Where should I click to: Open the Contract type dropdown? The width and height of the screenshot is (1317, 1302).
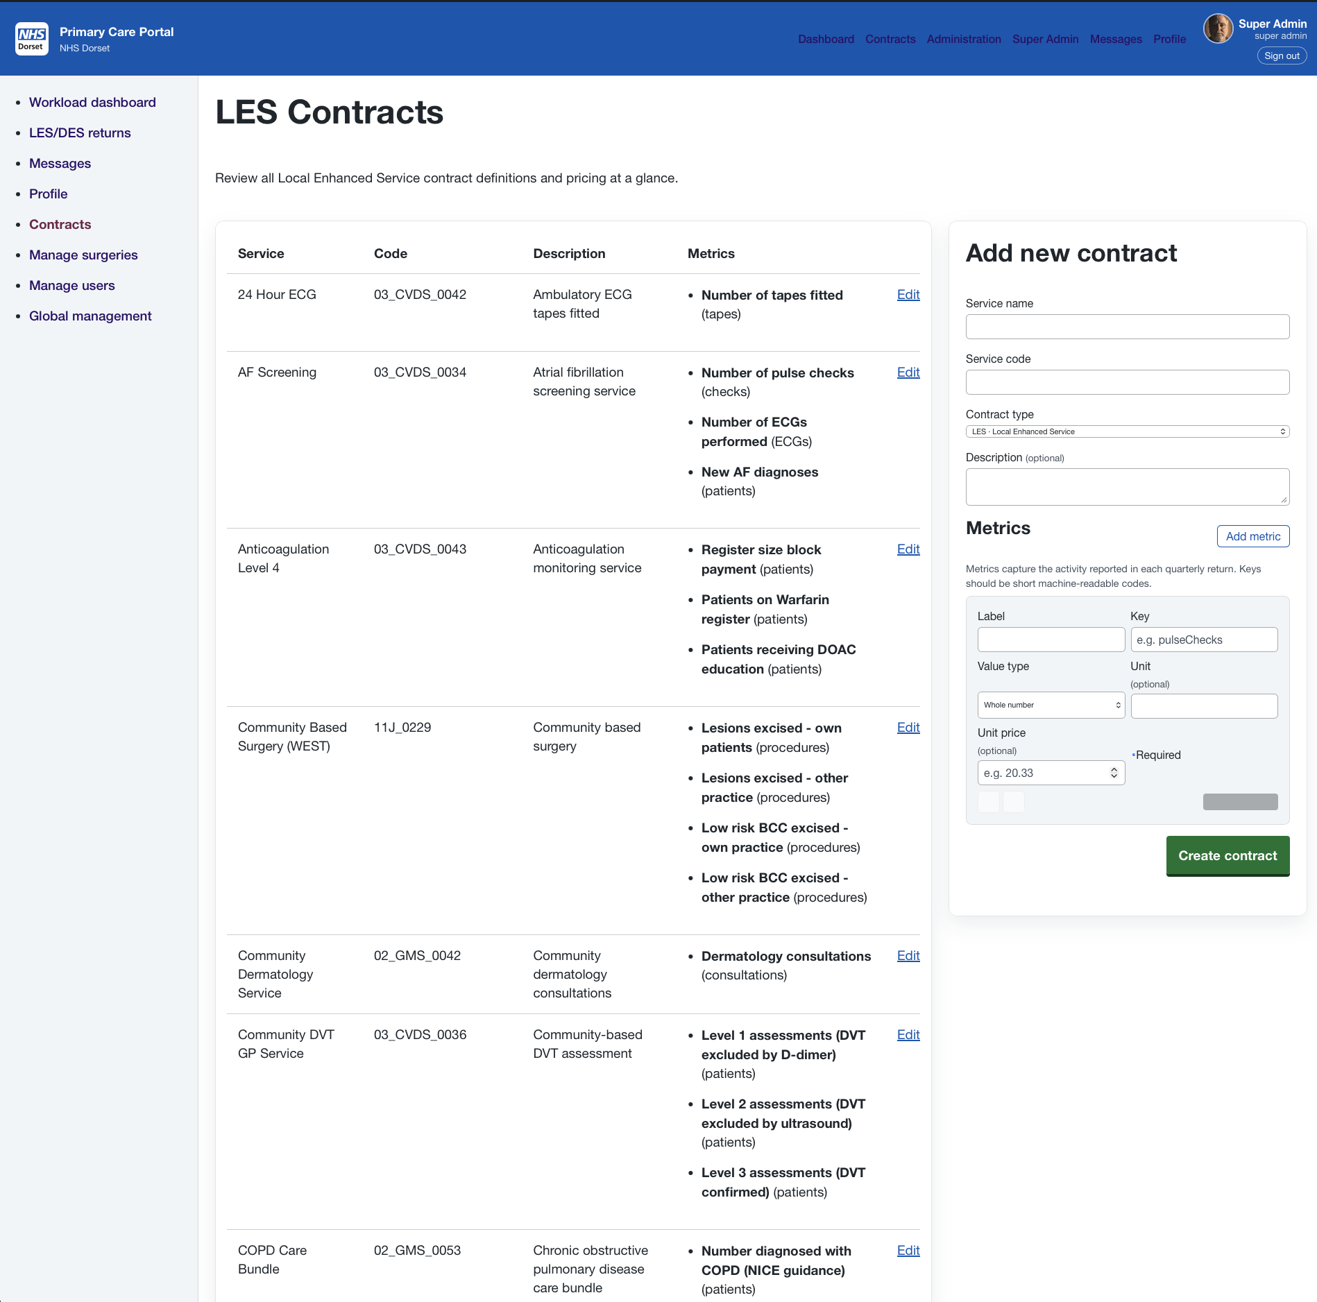[1126, 431]
